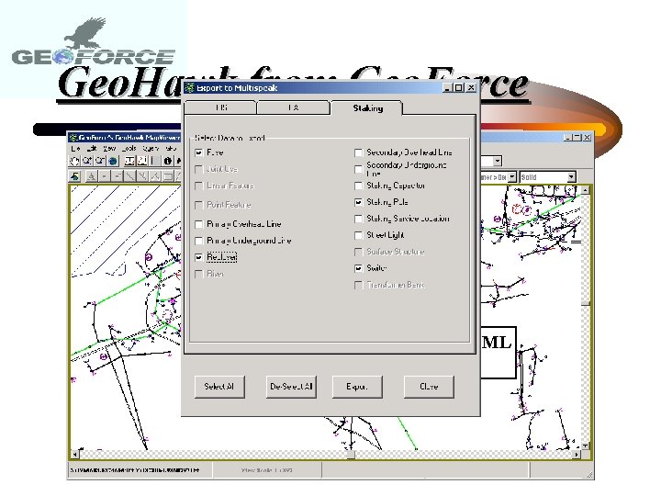Screen dimensions: 661x496
Task: Click the horizontal scrollbar right arrow
Action: pyautogui.click(x=577, y=455)
